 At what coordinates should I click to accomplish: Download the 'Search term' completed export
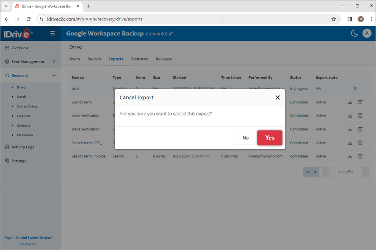(x=350, y=102)
